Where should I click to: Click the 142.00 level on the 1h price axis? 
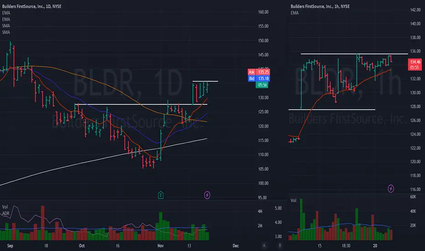pyautogui.click(x=415, y=10)
